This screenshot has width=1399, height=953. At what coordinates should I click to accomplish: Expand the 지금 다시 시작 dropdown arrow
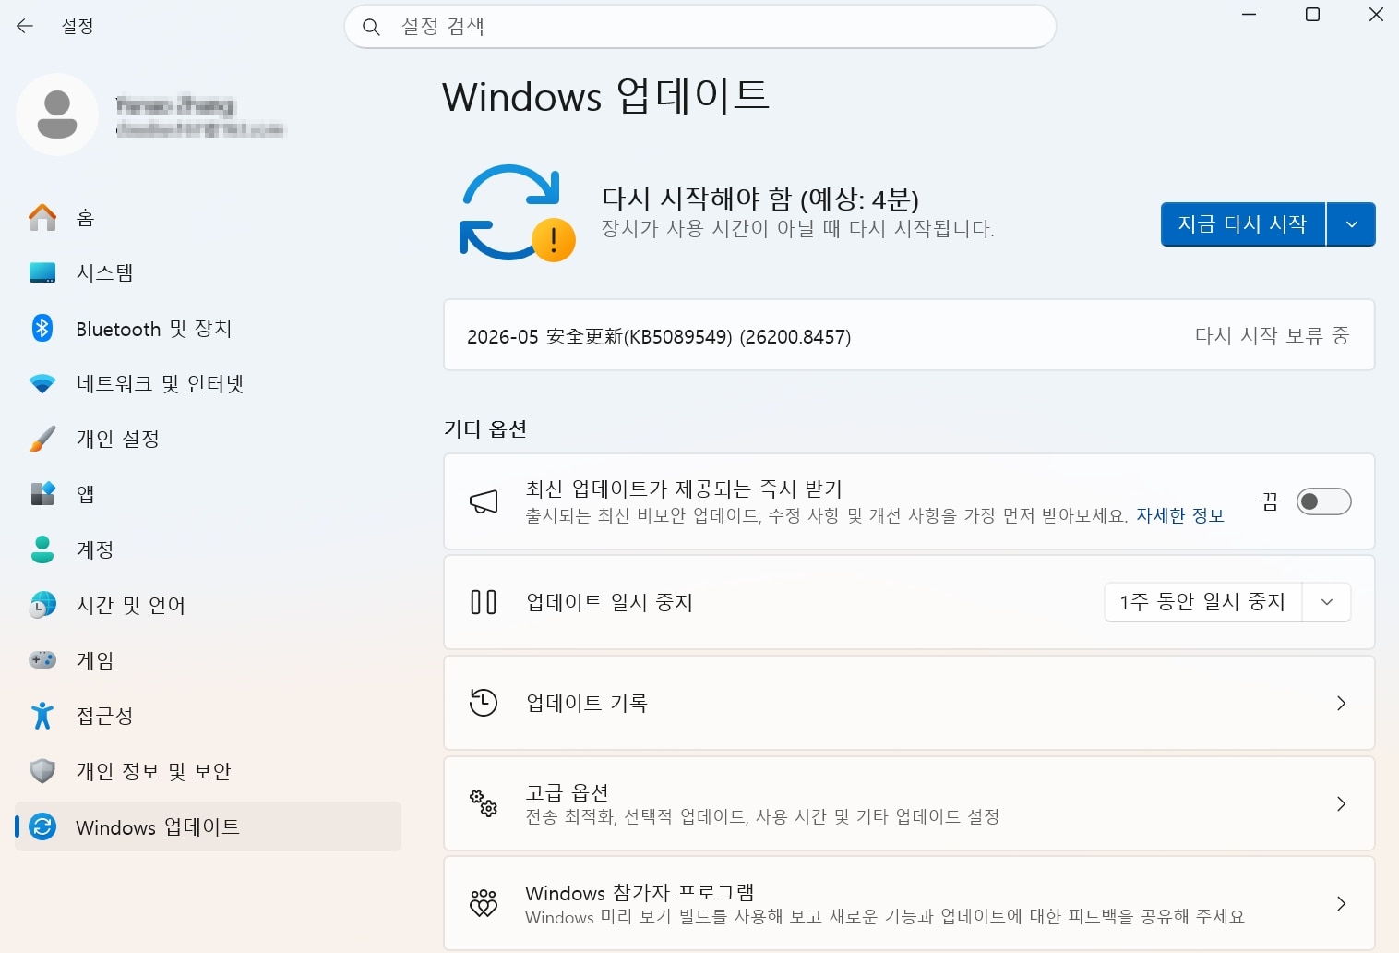[1351, 224]
